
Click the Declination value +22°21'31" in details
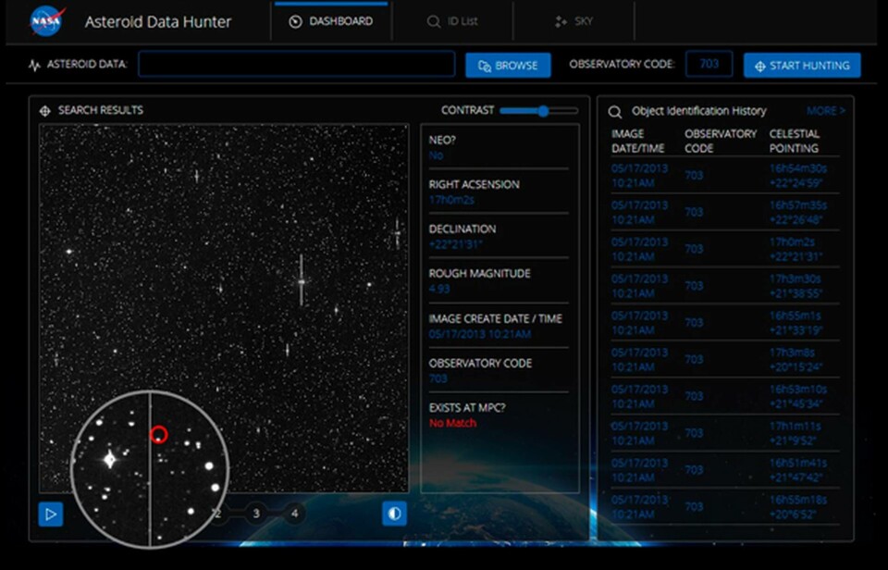pyautogui.click(x=455, y=244)
